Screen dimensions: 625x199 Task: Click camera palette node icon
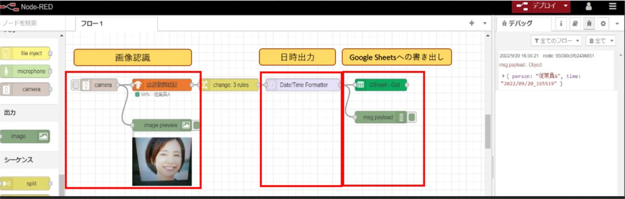6,89
